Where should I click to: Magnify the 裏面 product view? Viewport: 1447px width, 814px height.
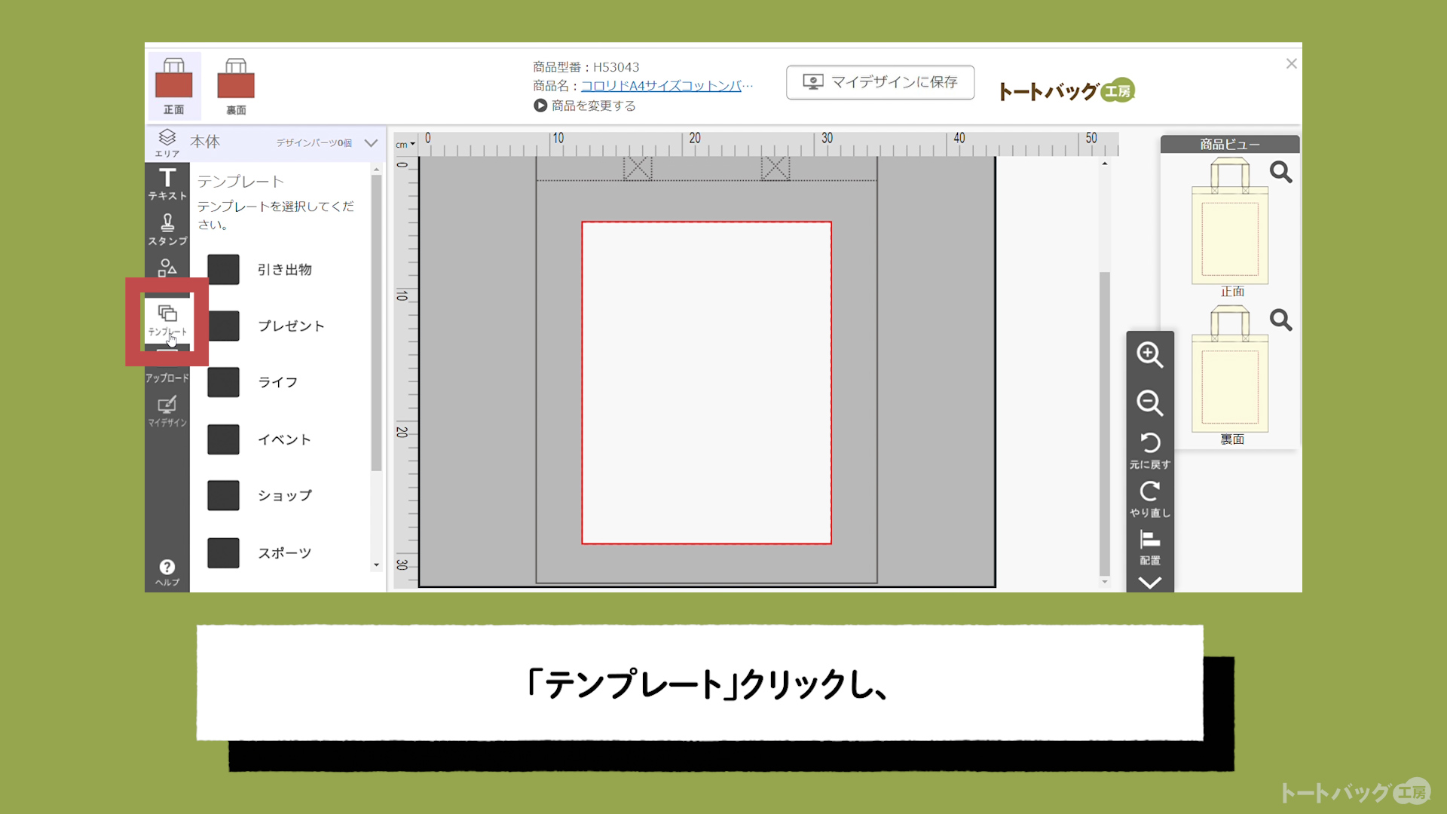click(x=1280, y=320)
